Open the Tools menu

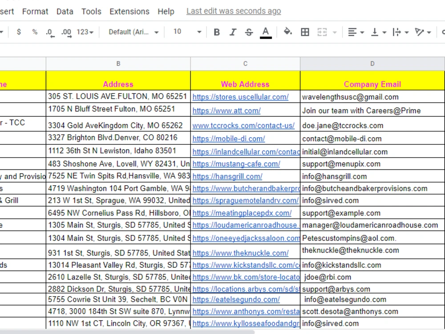(91, 12)
